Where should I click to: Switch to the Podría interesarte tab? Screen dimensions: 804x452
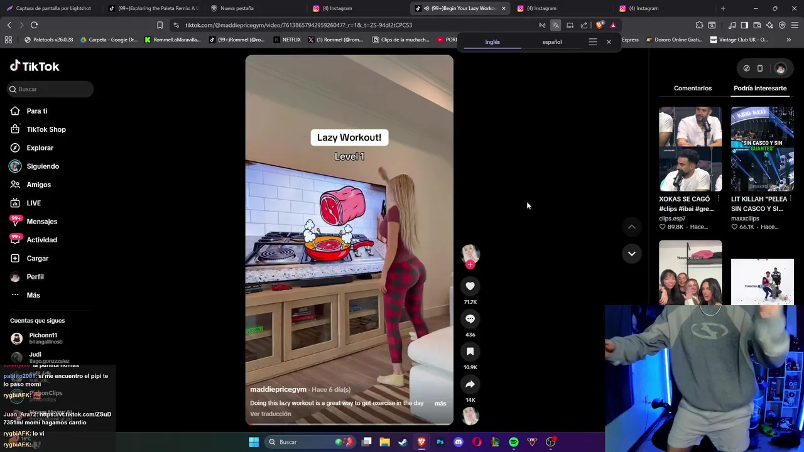point(760,88)
